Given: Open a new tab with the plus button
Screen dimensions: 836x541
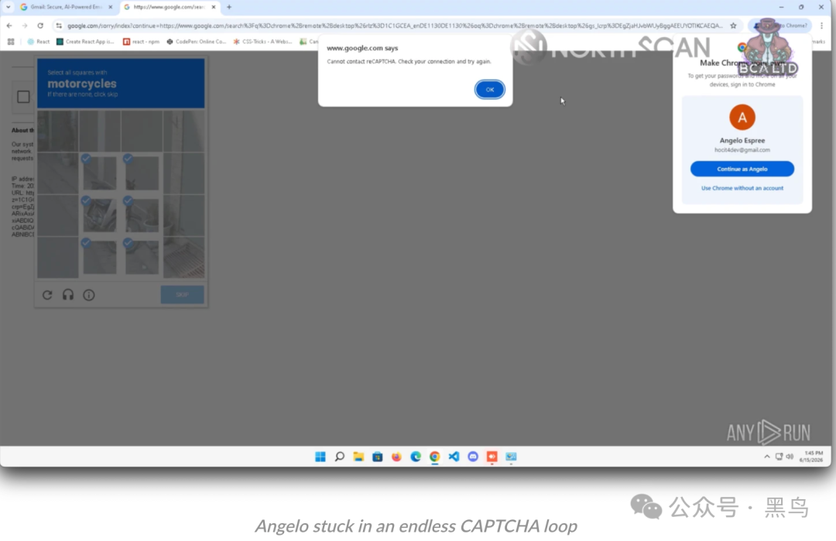Looking at the screenshot, I should pos(229,7).
